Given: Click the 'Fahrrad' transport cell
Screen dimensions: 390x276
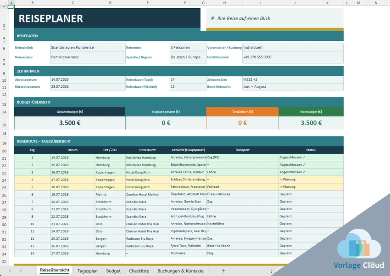Looking at the screenshot, I should click(243, 186).
